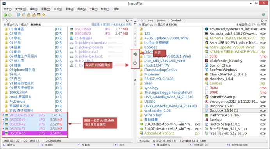Click the advanced_systemcare_installer file icon
Screen dimensions: 270x149
point(207,29)
